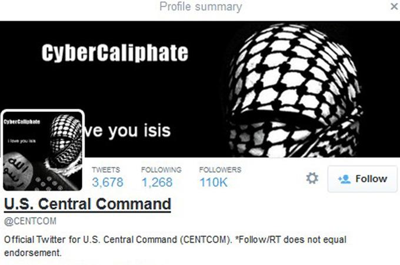The height and width of the screenshot is (265, 400).
Task: Click the Follow button
Action: pos(362,178)
